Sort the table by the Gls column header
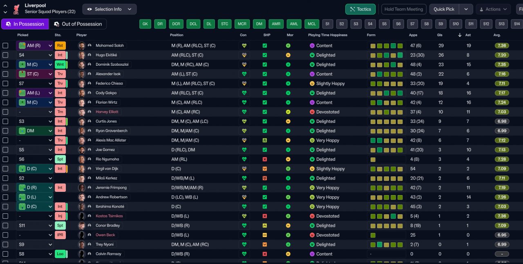523x264 pixels. point(440,35)
